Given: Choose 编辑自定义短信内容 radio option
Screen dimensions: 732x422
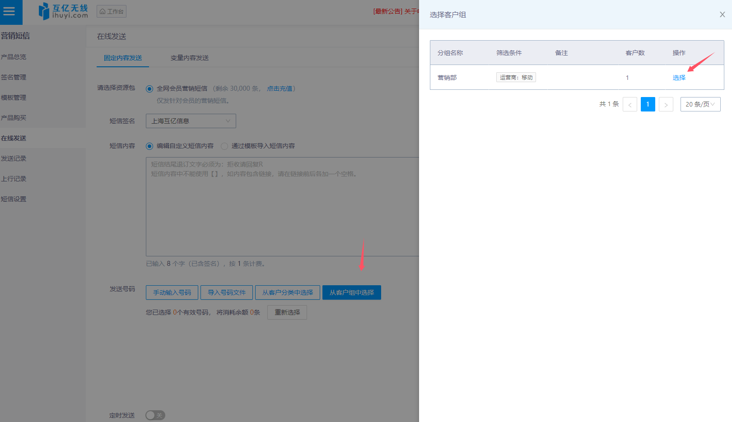Looking at the screenshot, I should point(149,146).
